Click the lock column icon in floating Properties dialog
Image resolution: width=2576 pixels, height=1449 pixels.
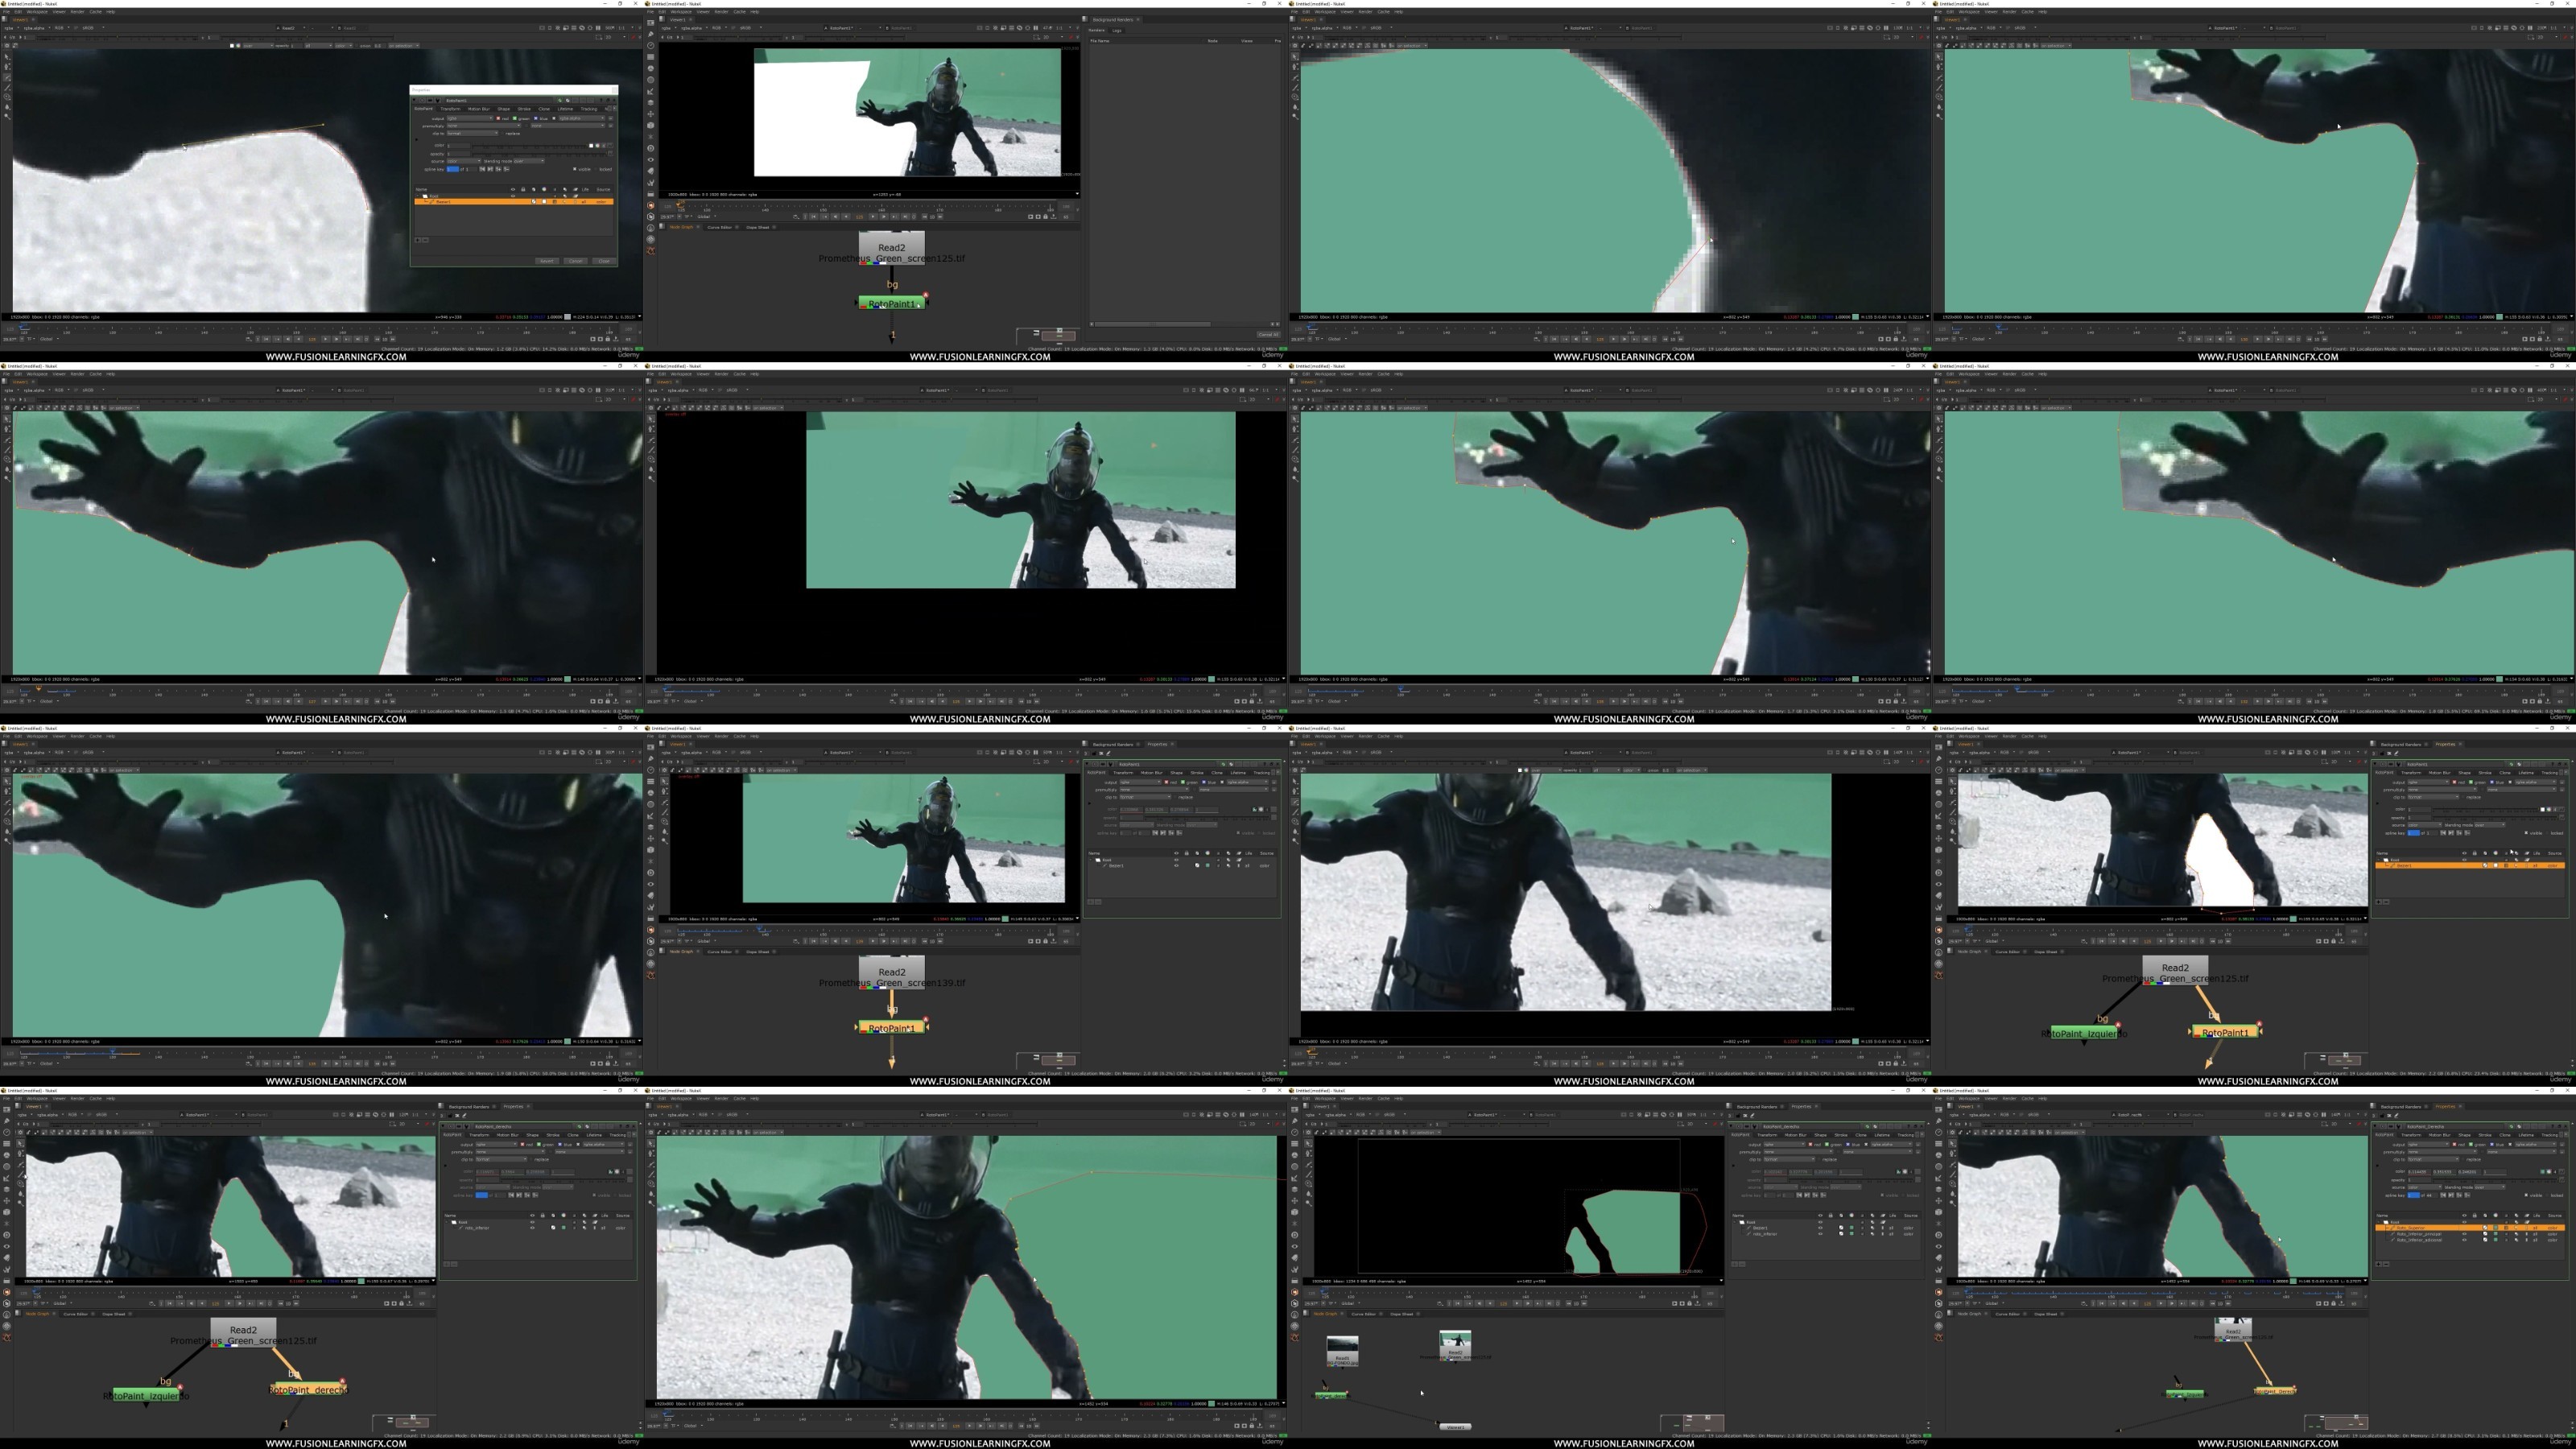[524, 190]
